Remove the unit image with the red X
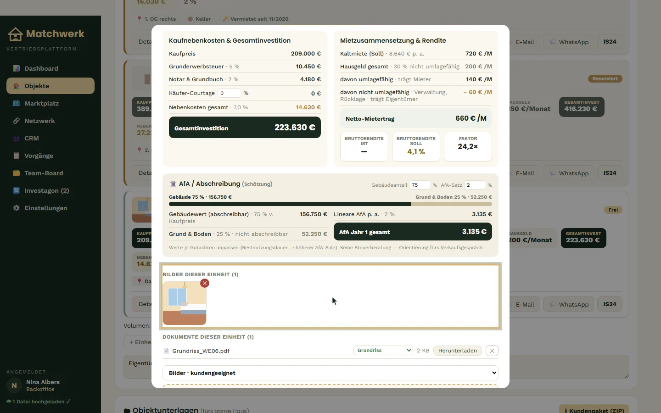Screen dimensions: 661x413 tap(205, 283)
